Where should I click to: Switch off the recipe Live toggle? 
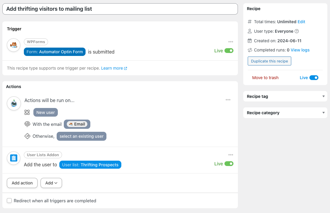point(314,78)
